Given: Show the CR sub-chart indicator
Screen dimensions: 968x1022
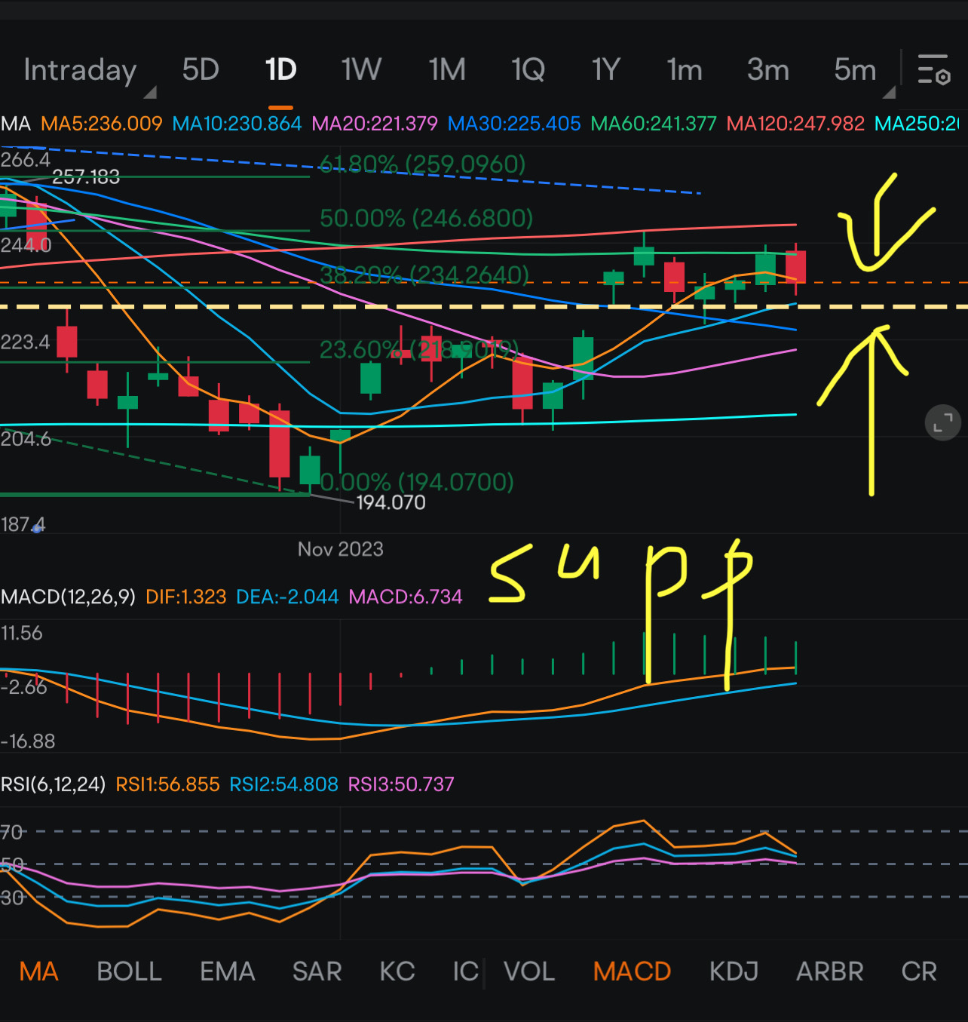Looking at the screenshot, I should [x=919, y=971].
